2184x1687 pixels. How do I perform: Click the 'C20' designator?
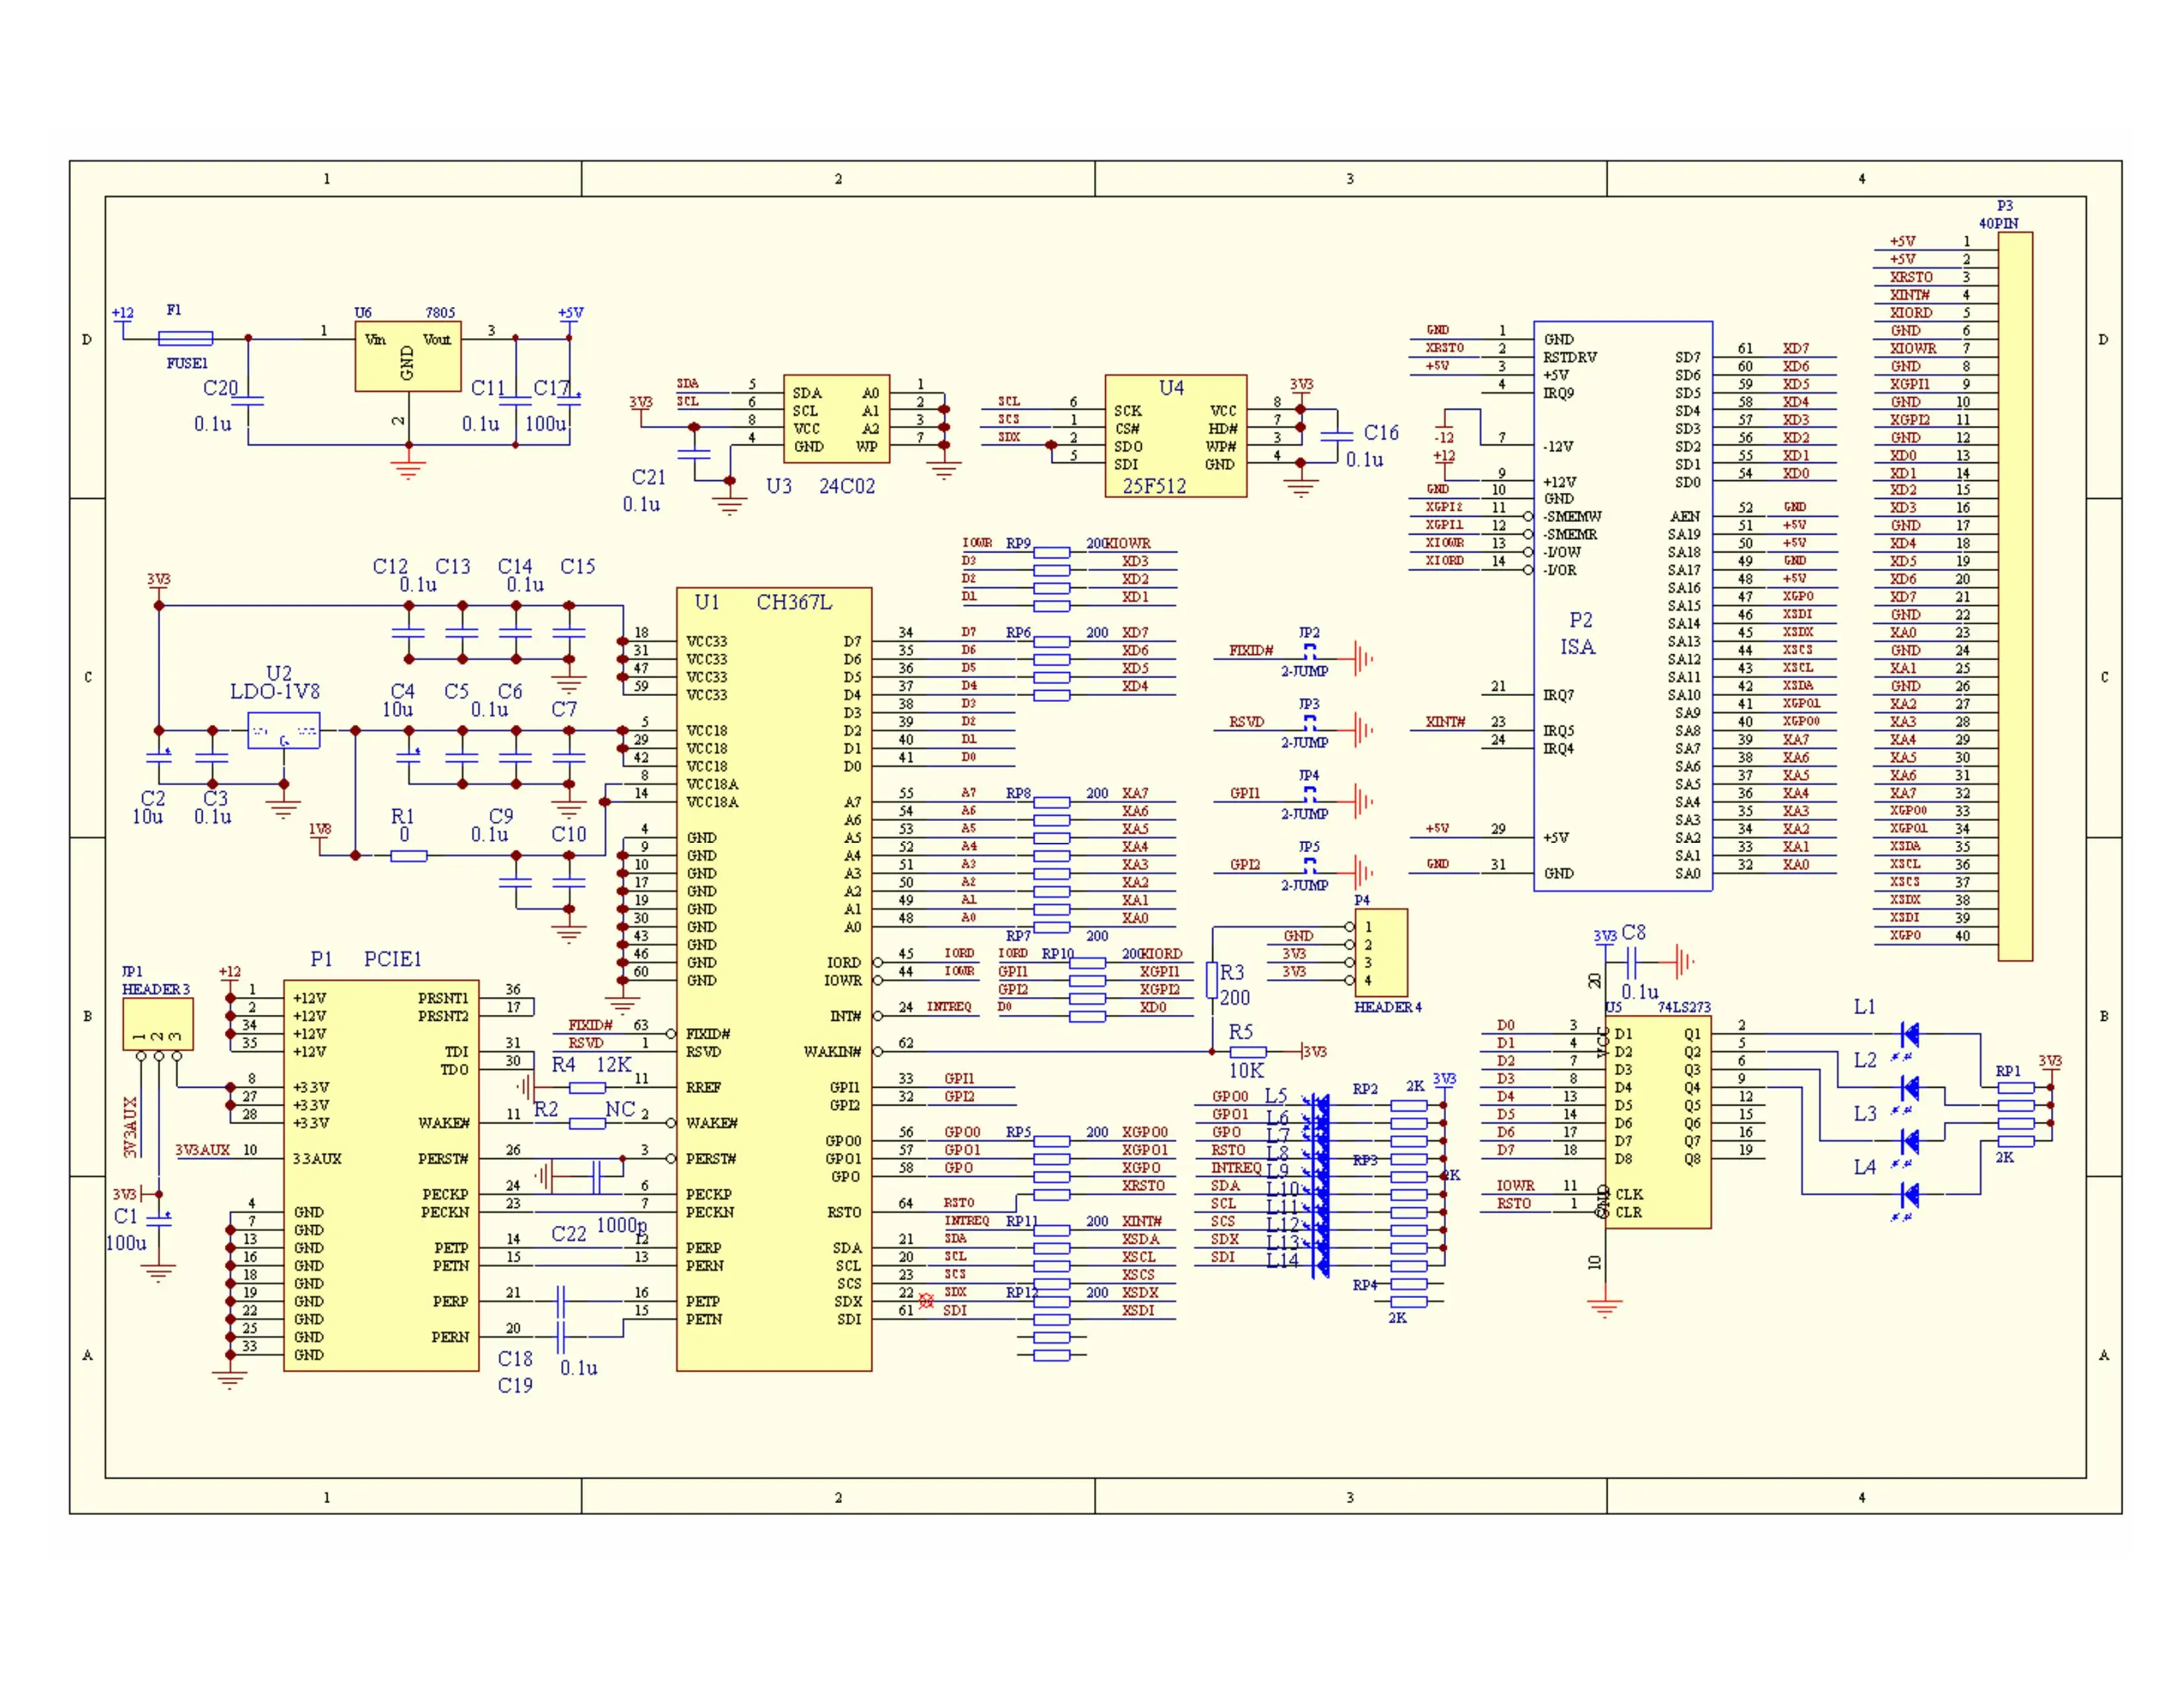[x=221, y=389]
